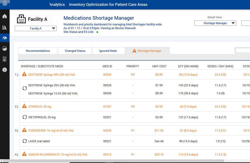Sort by SHORTAGE / SUBSTITUTE MEDS column header
The image size is (250, 163).
point(42,66)
